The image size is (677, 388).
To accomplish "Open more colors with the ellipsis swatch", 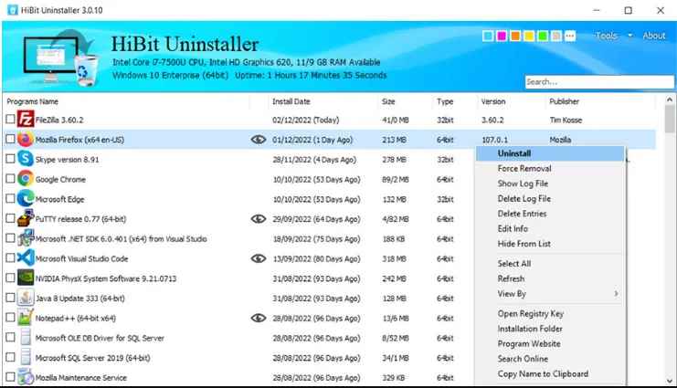I will coord(570,37).
